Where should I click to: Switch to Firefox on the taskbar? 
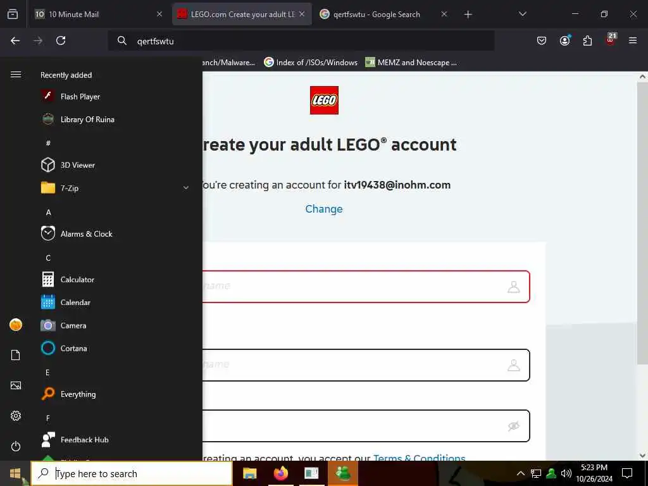280,473
